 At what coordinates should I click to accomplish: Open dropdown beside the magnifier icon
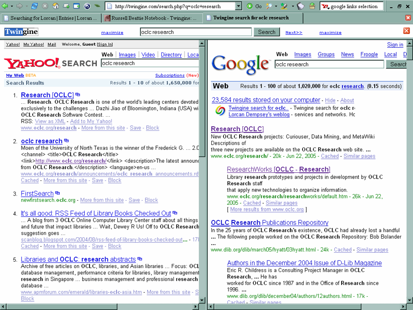(276, 6)
